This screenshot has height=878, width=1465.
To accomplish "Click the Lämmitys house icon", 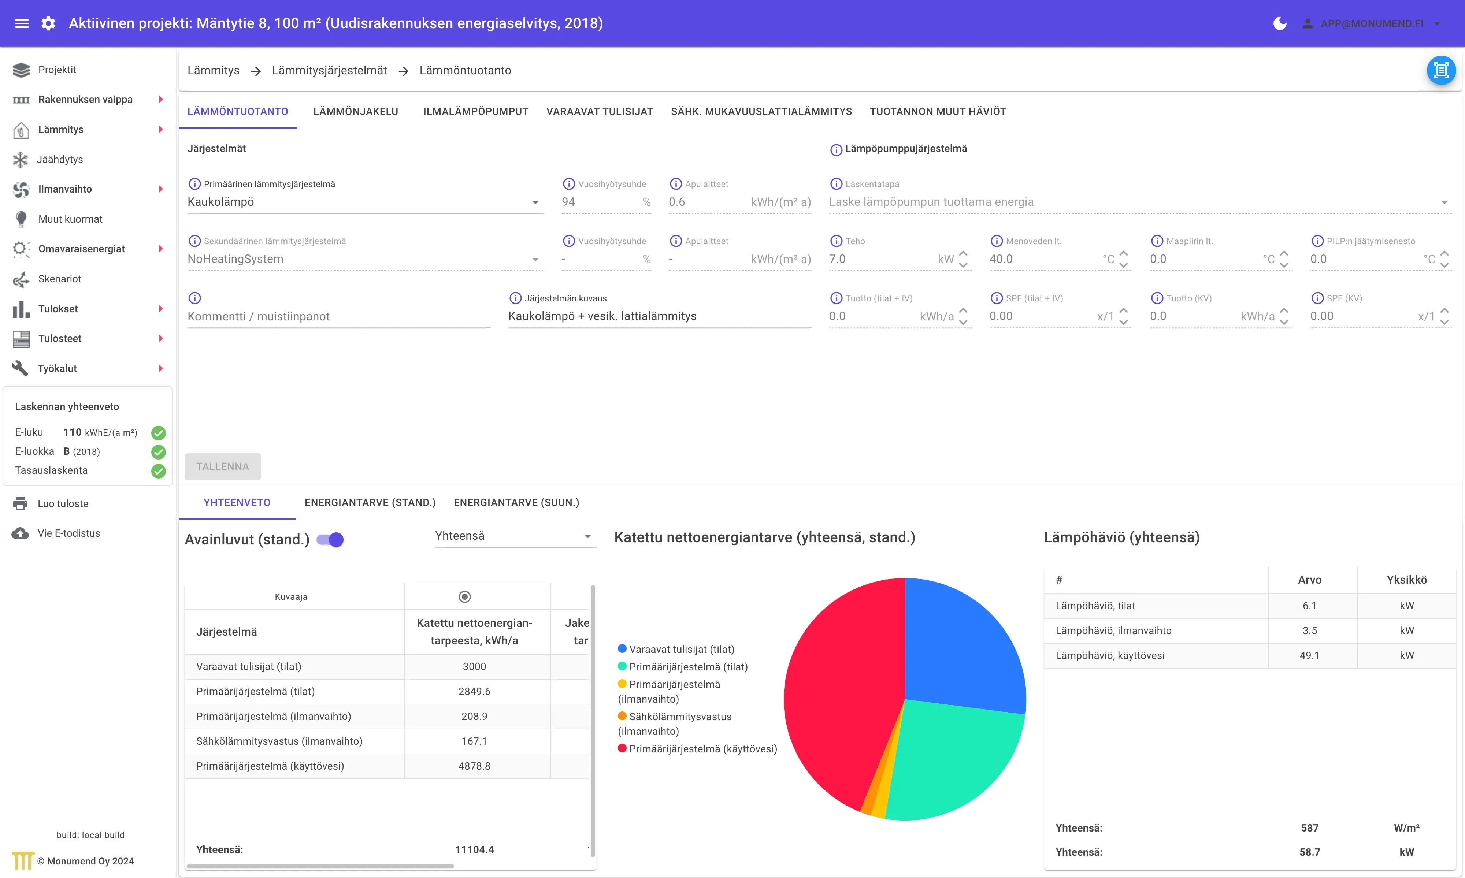I will pos(21,130).
